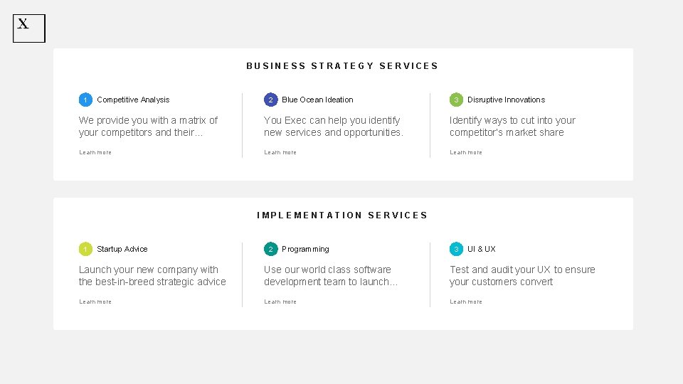This screenshot has height=384, width=683.
Task: Open Learn more under UI & UX
Action: [466, 302]
